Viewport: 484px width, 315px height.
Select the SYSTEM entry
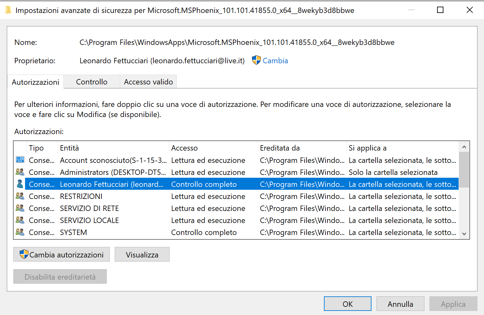(x=236, y=232)
